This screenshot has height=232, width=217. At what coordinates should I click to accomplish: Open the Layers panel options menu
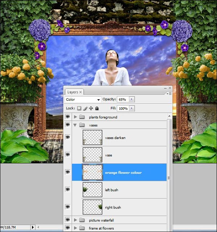coord(169,94)
